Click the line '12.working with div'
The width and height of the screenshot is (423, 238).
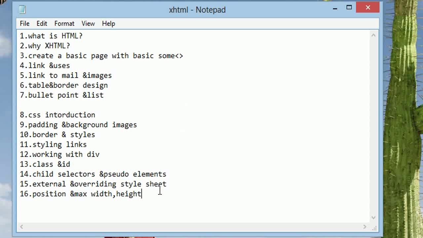[59, 154]
